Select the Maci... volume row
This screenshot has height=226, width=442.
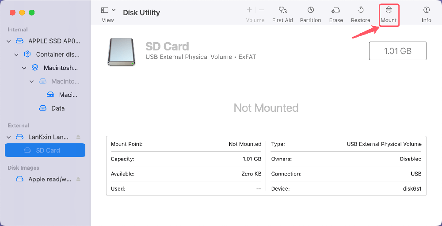tap(45, 95)
